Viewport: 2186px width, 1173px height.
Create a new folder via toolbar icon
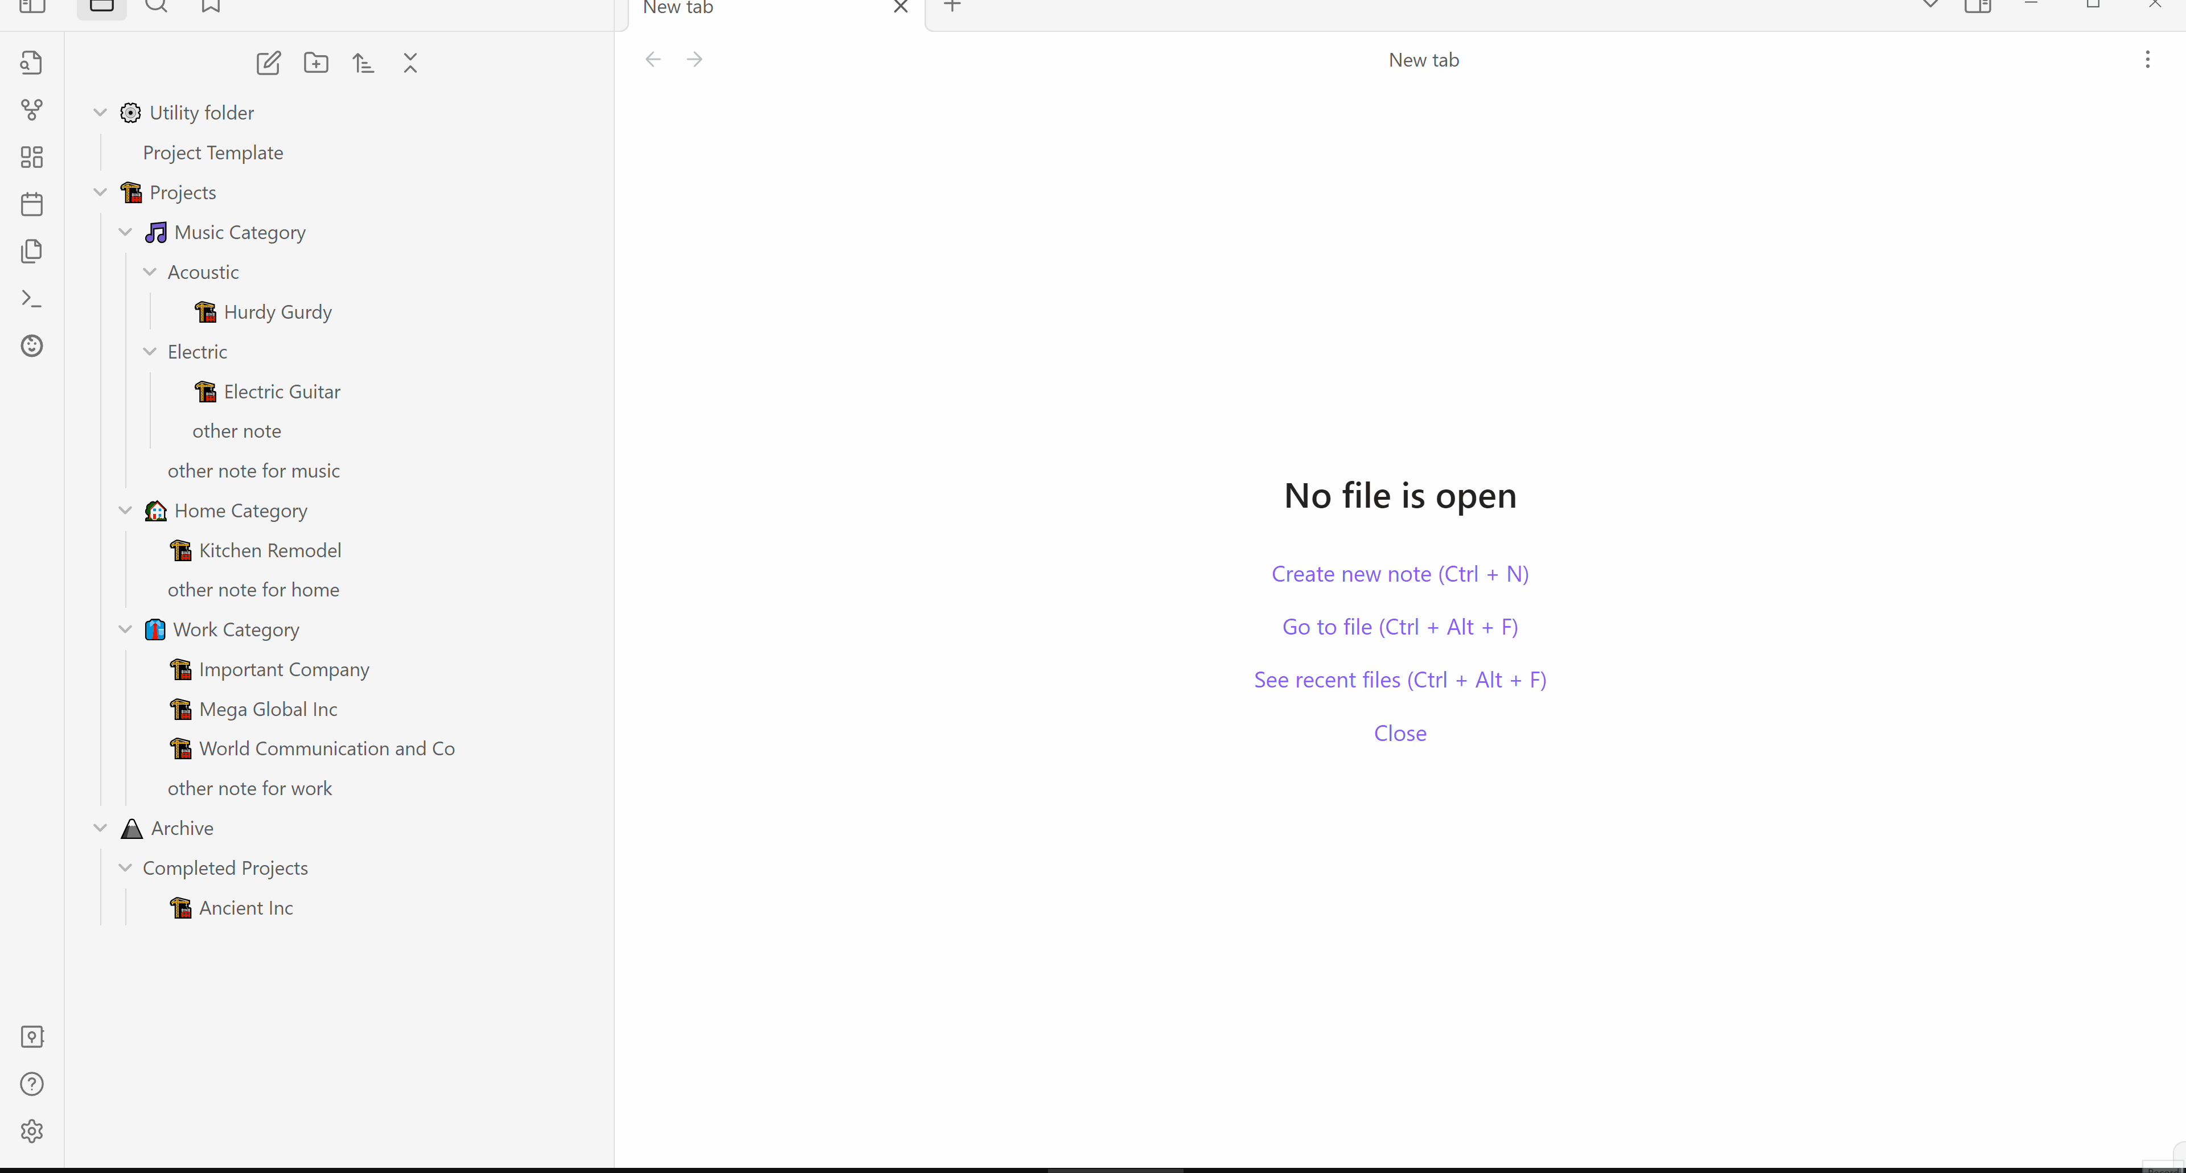pos(316,63)
